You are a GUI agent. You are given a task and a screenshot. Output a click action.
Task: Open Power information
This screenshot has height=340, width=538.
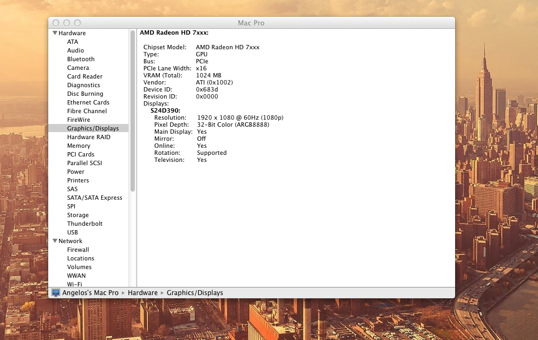[x=76, y=172]
